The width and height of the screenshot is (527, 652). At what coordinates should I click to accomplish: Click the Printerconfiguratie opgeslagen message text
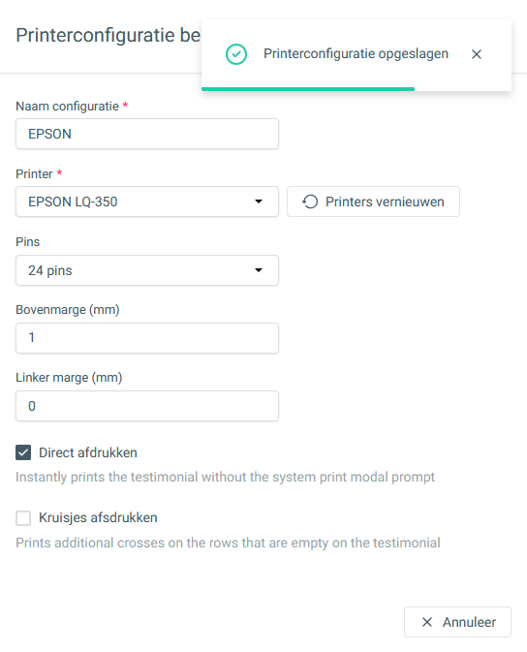tap(356, 53)
